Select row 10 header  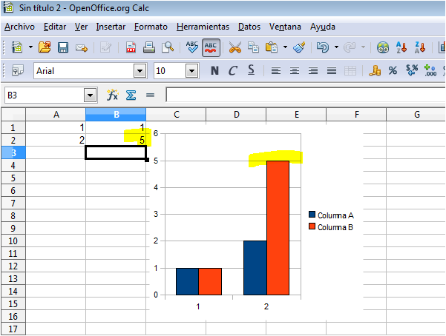[x=13, y=241]
